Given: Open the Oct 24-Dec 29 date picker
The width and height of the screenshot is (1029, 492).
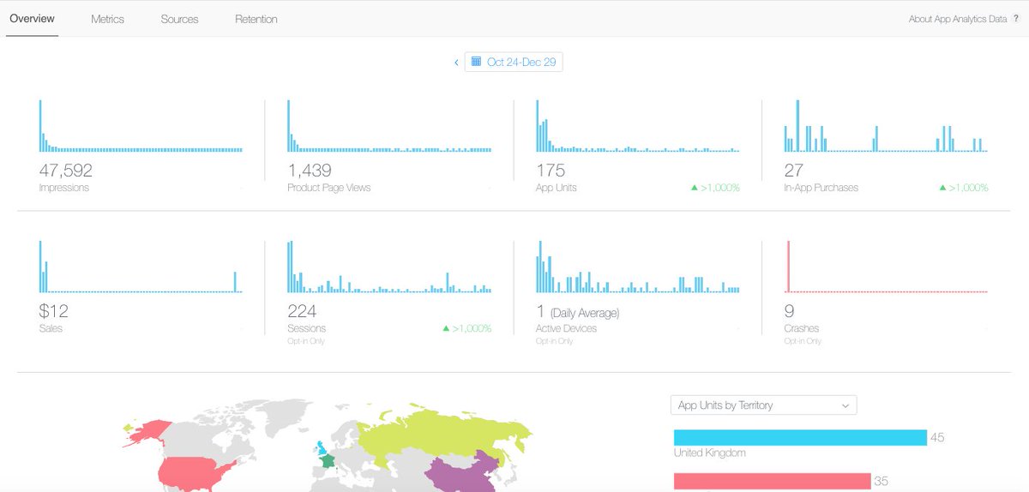Looking at the screenshot, I should (514, 63).
